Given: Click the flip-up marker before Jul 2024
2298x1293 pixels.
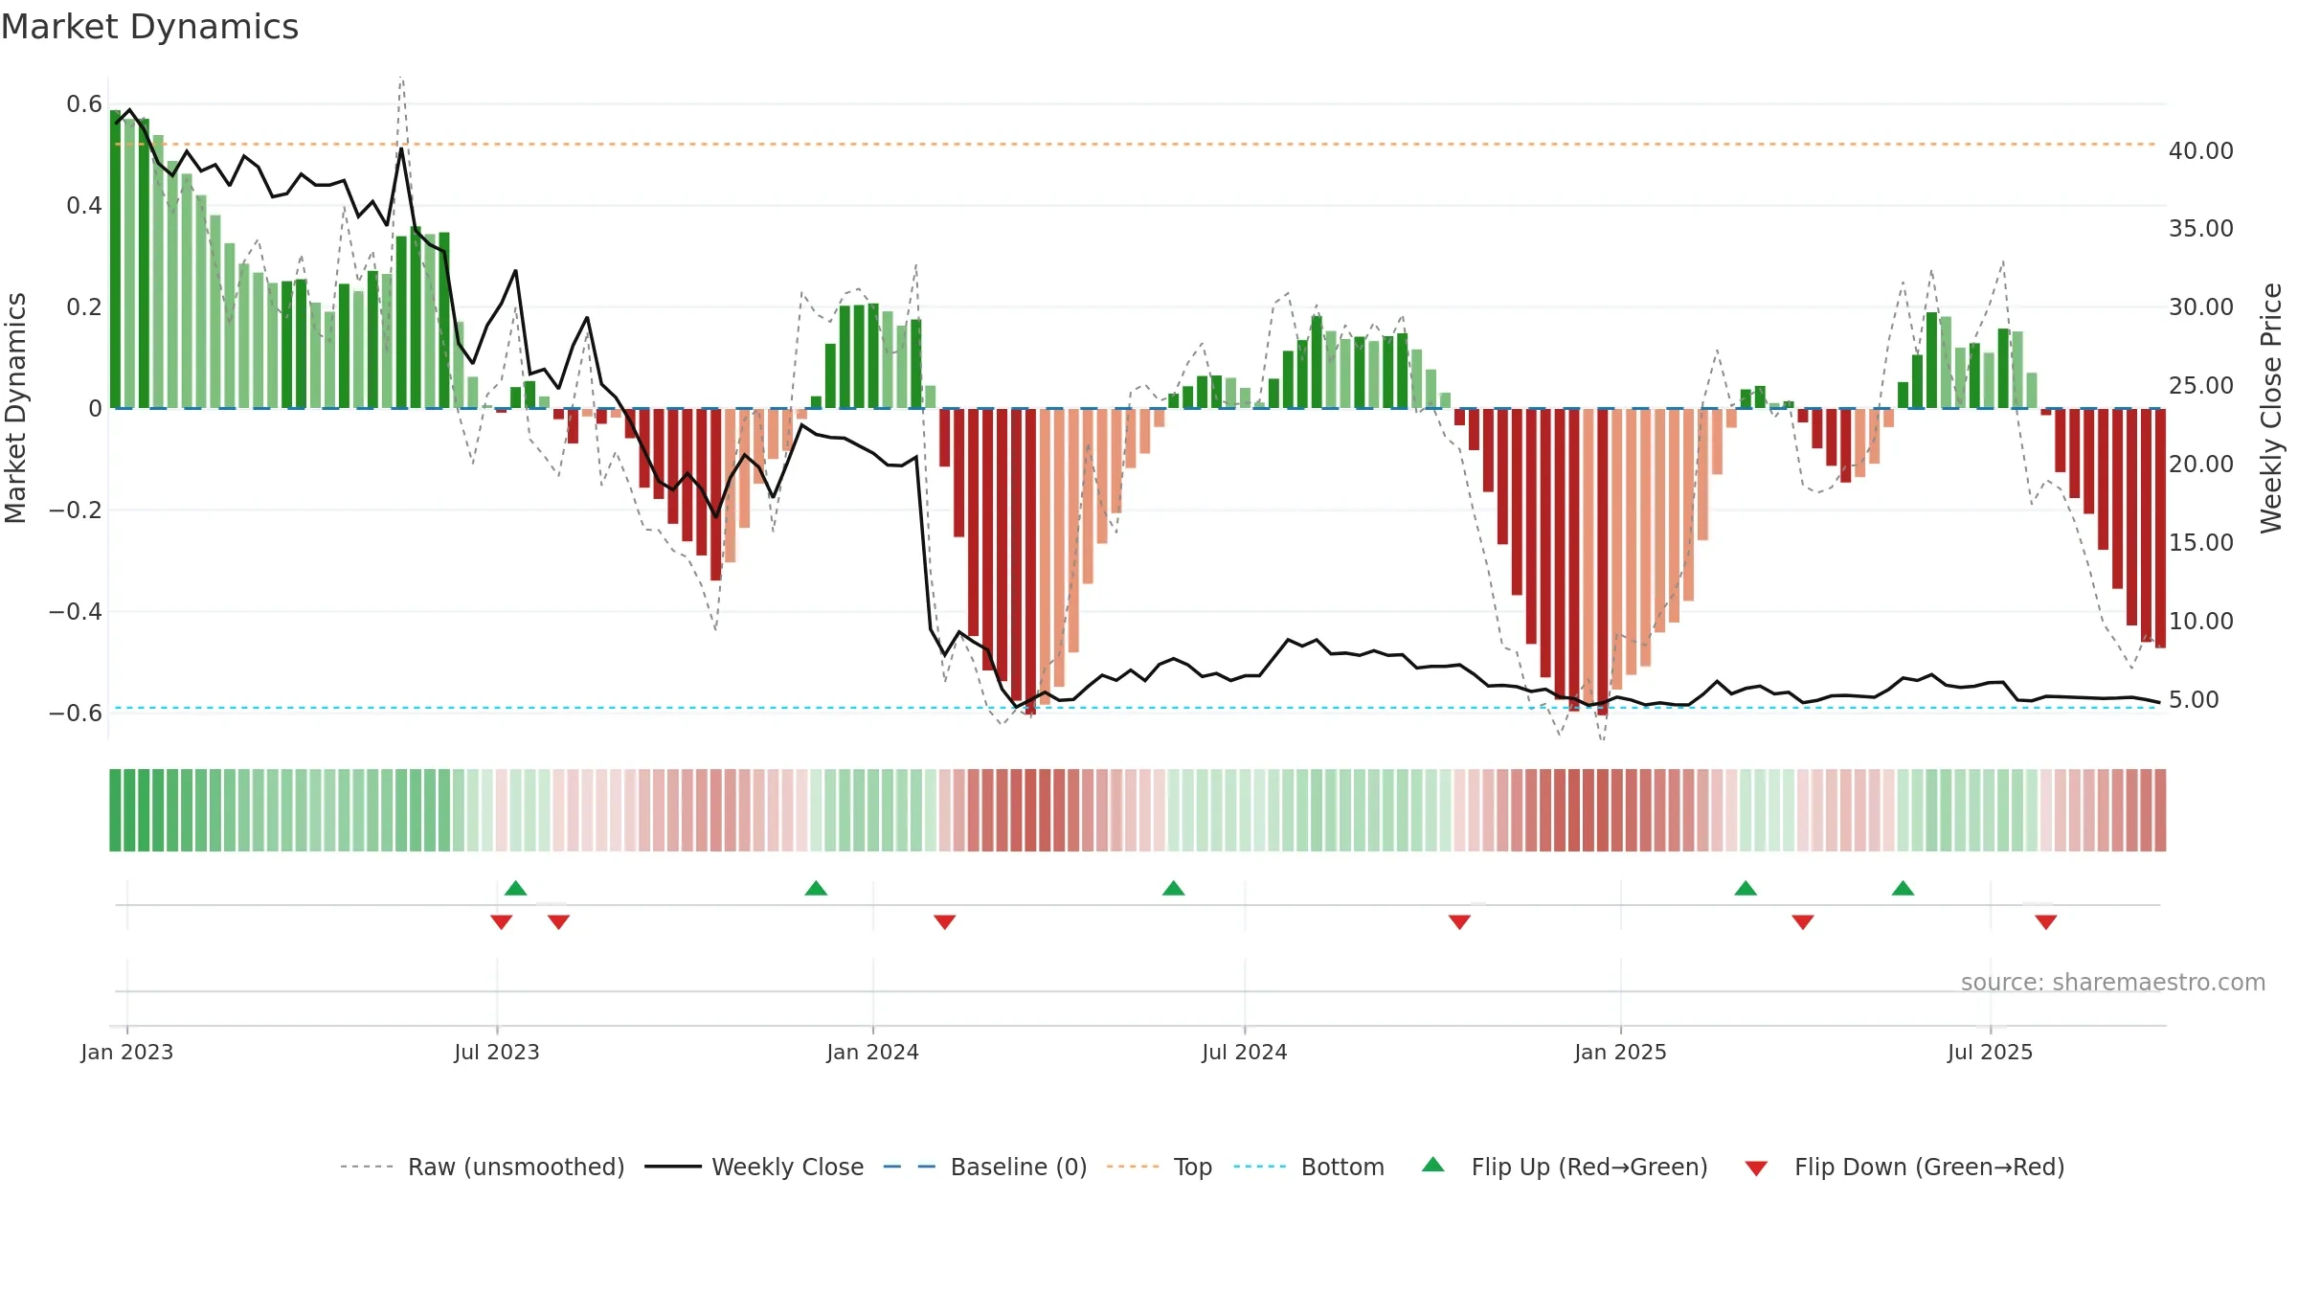Looking at the screenshot, I should [x=1174, y=888].
